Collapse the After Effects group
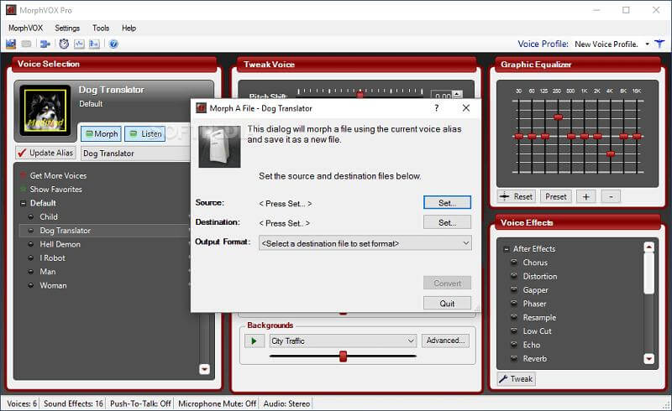Viewport: 672px width, 411px height. (x=507, y=249)
